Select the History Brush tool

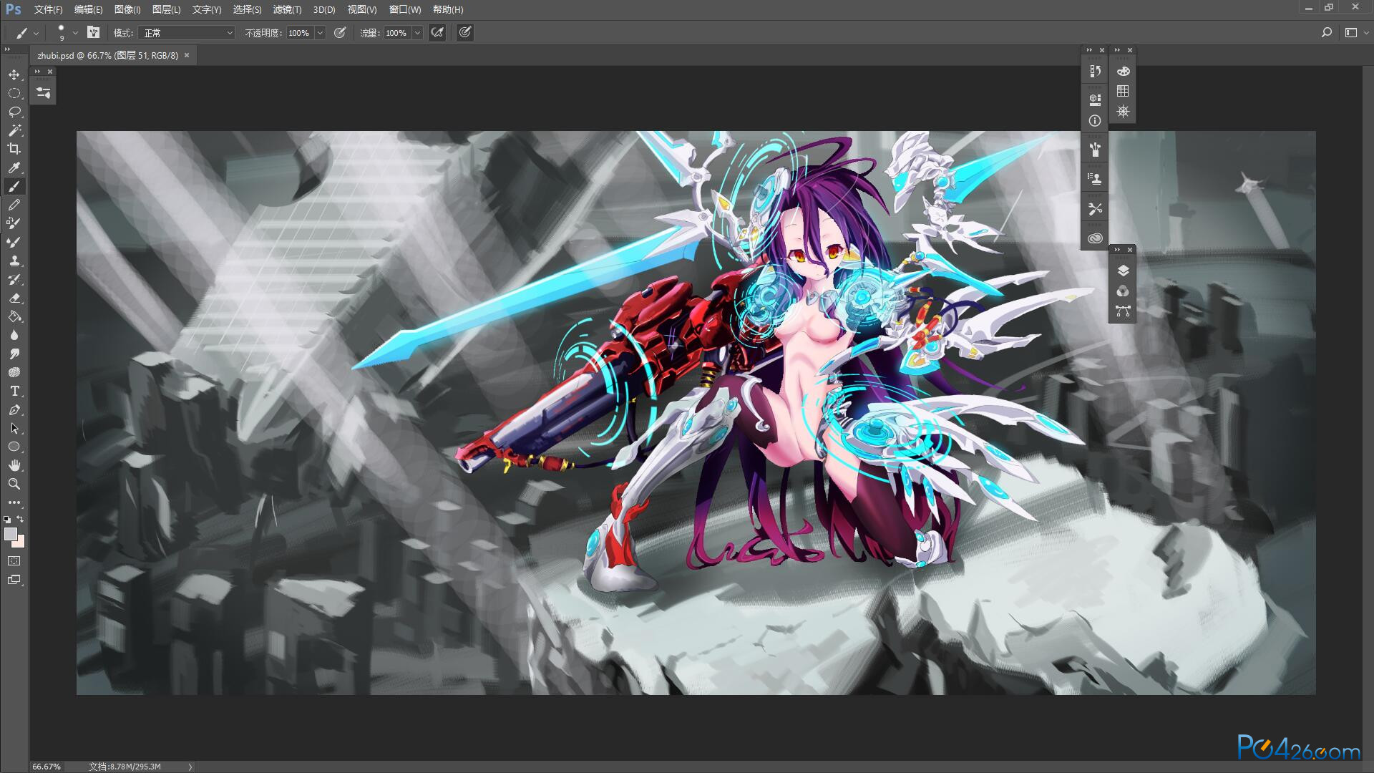click(x=14, y=279)
